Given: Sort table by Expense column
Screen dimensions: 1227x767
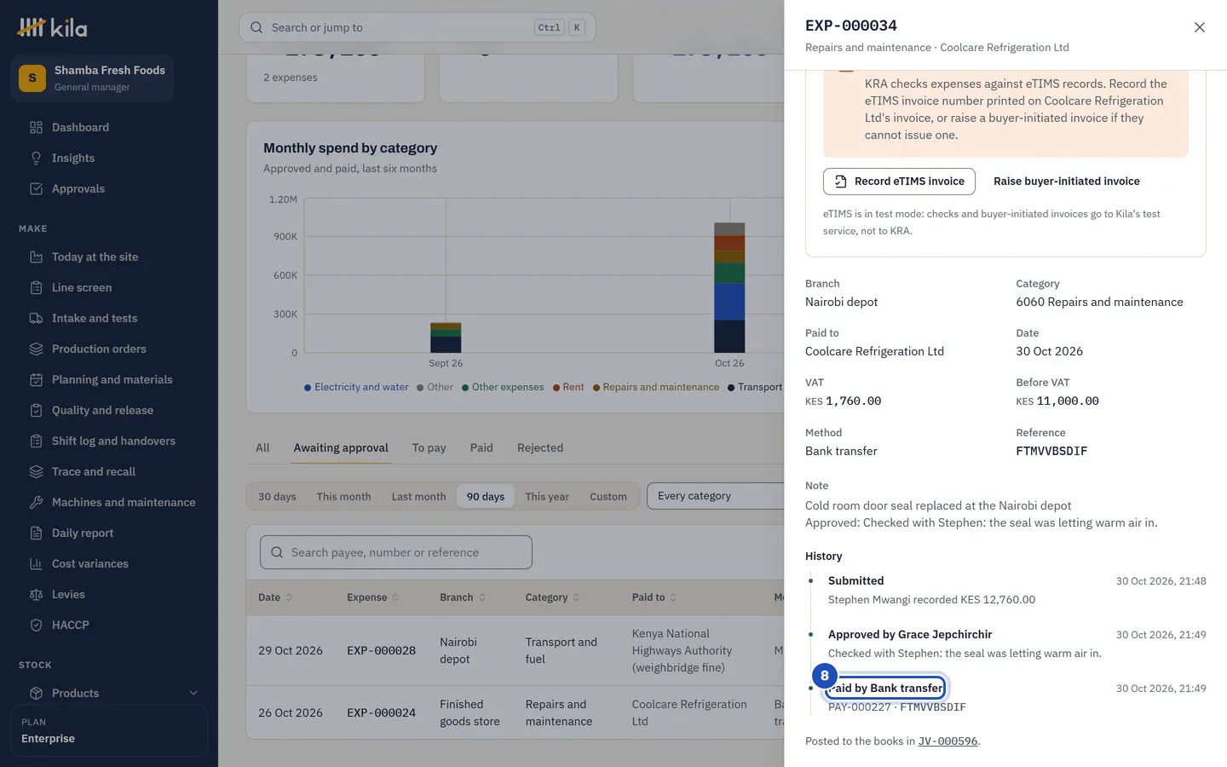Looking at the screenshot, I should [x=372, y=597].
